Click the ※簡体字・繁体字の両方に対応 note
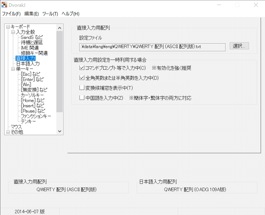 [x=160, y=98]
